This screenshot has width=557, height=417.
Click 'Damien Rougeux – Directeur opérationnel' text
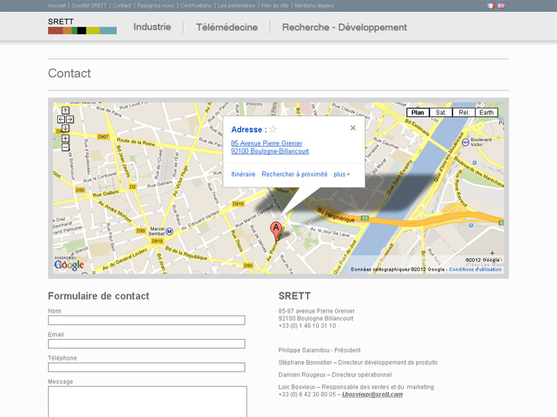tap(335, 375)
